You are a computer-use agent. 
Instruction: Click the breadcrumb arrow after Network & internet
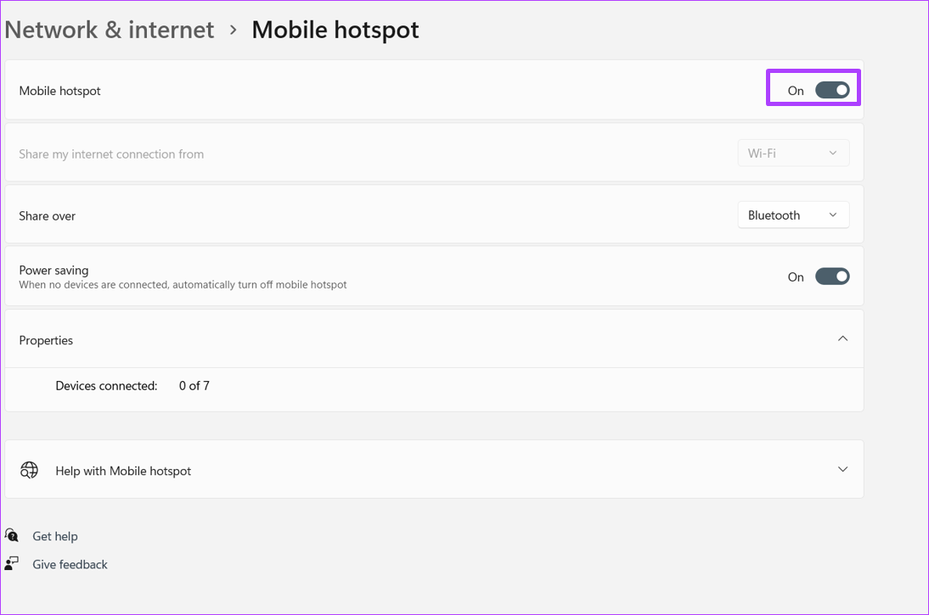click(234, 31)
